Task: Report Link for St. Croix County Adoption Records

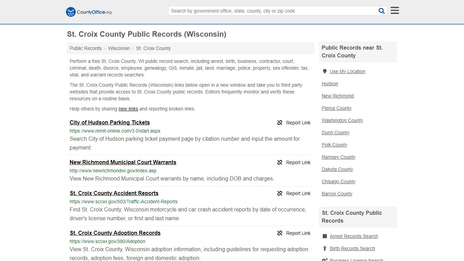Action: click(298, 233)
